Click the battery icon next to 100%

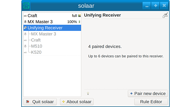click(x=79, y=22)
